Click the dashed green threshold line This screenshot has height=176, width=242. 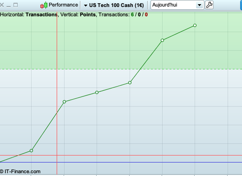121,69
